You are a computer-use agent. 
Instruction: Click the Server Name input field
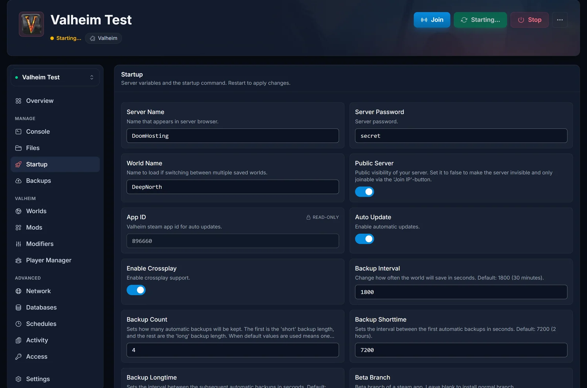tap(233, 136)
